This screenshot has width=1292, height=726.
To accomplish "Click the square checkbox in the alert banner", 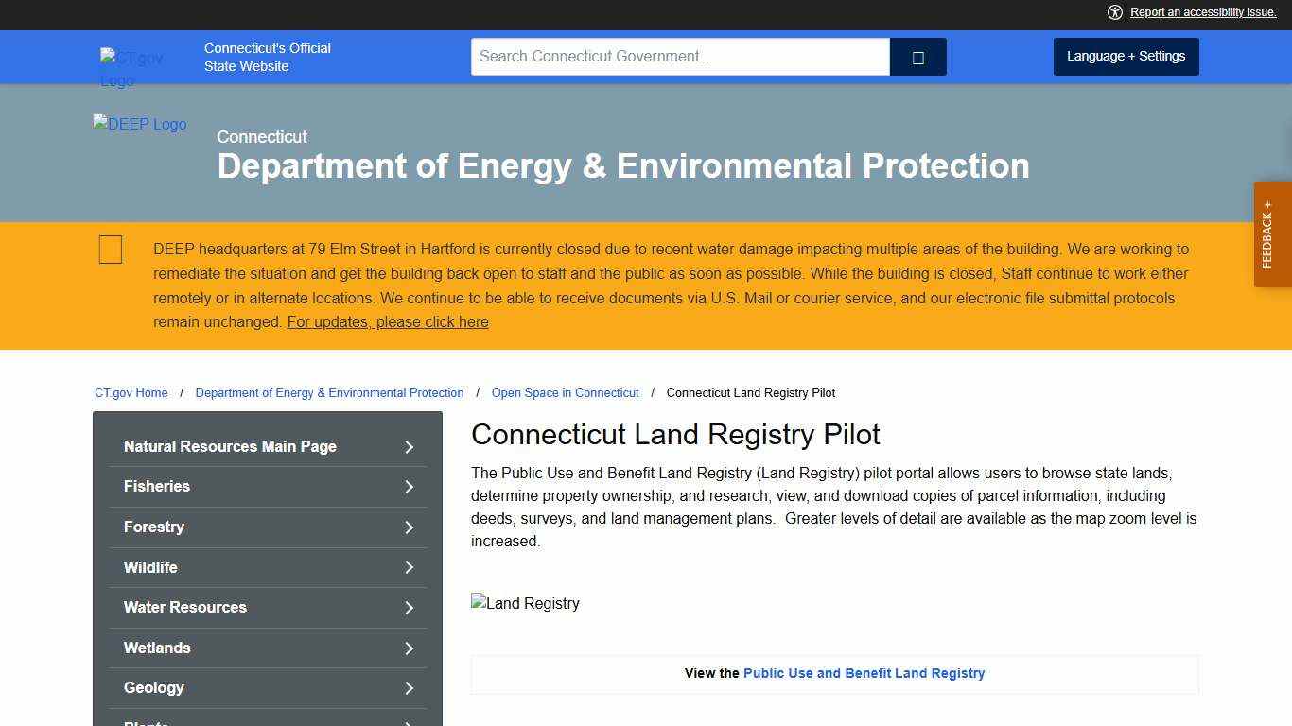I will (x=110, y=249).
